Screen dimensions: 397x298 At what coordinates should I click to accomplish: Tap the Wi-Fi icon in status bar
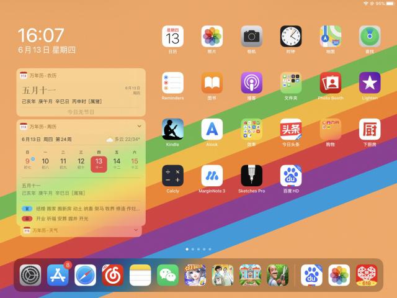click(365, 3)
